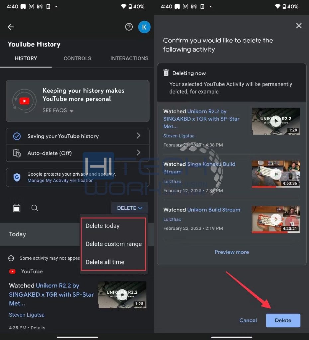Open the K account avatar

click(x=144, y=27)
